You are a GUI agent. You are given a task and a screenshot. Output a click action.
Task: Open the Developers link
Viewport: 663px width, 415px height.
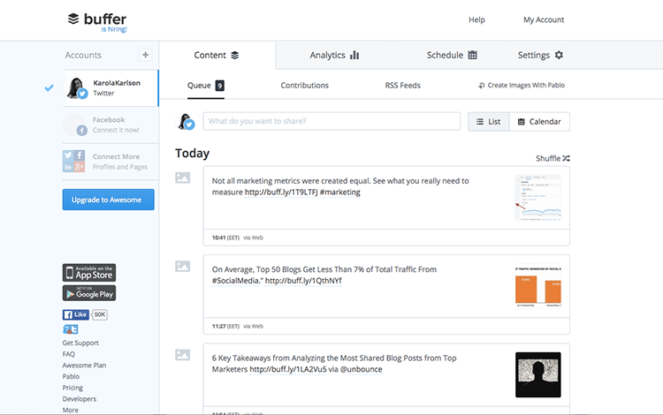pos(80,399)
